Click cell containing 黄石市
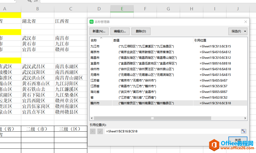This screenshot has width=256, height=153. pyautogui.click(x=37, y=44)
